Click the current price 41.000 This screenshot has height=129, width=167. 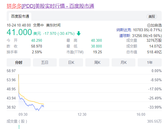(19, 33)
